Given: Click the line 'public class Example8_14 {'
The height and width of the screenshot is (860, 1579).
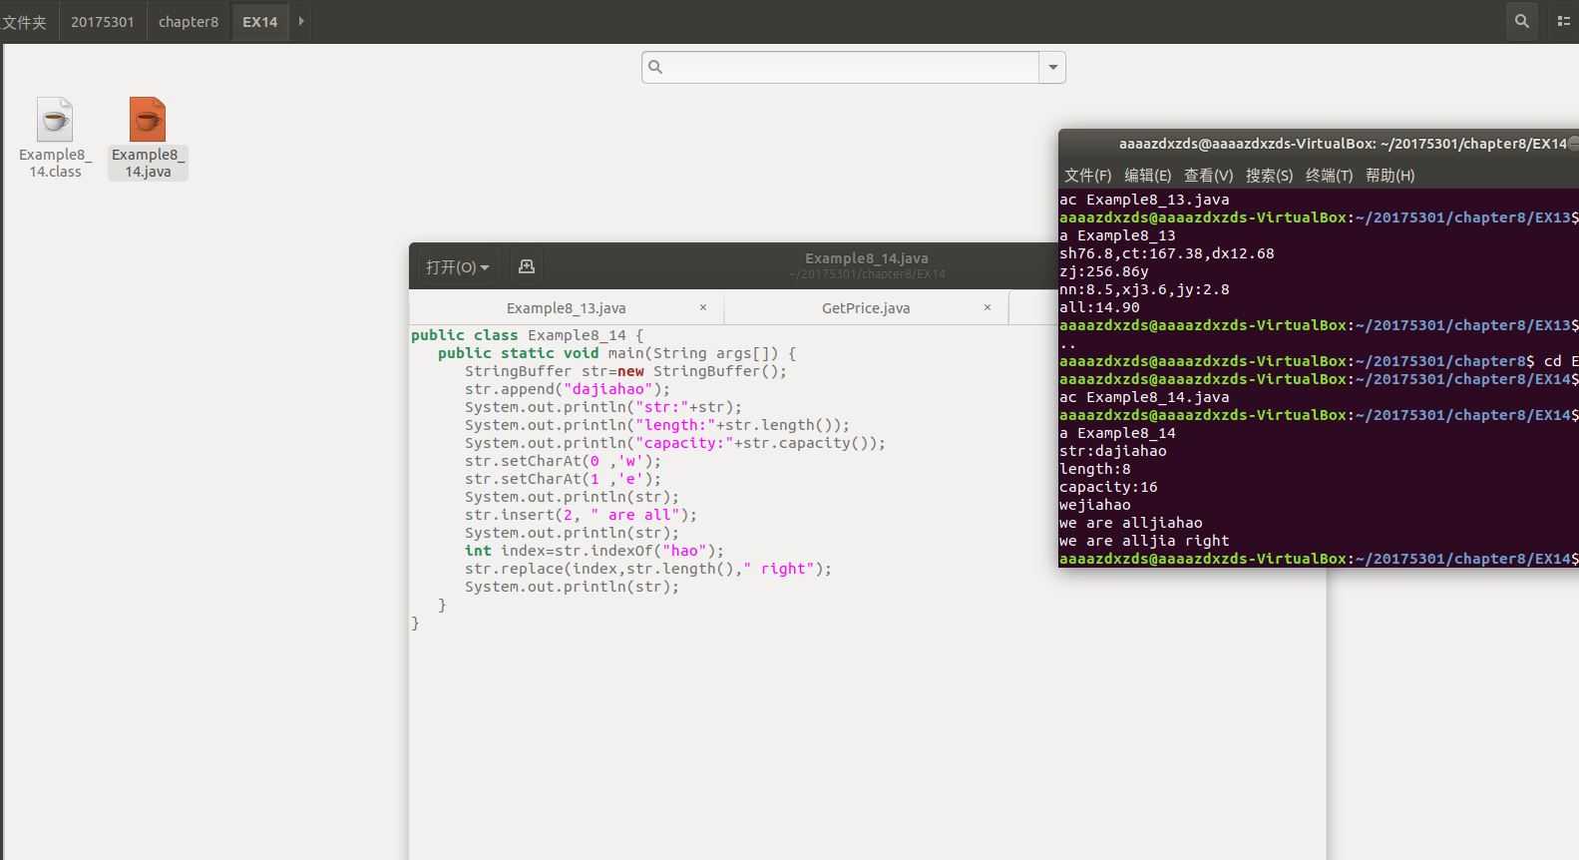Looking at the screenshot, I should (527, 335).
